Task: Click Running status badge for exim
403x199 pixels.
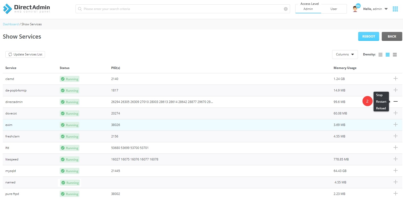Action: coord(69,125)
